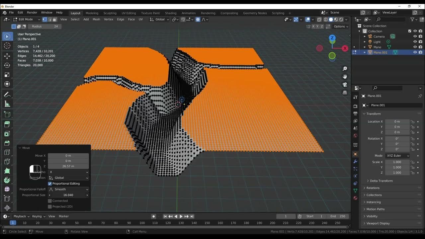Hide the Light object in outliner
Image resolution: width=425 pixels, height=239 pixels.
click(x=415, y=42)
